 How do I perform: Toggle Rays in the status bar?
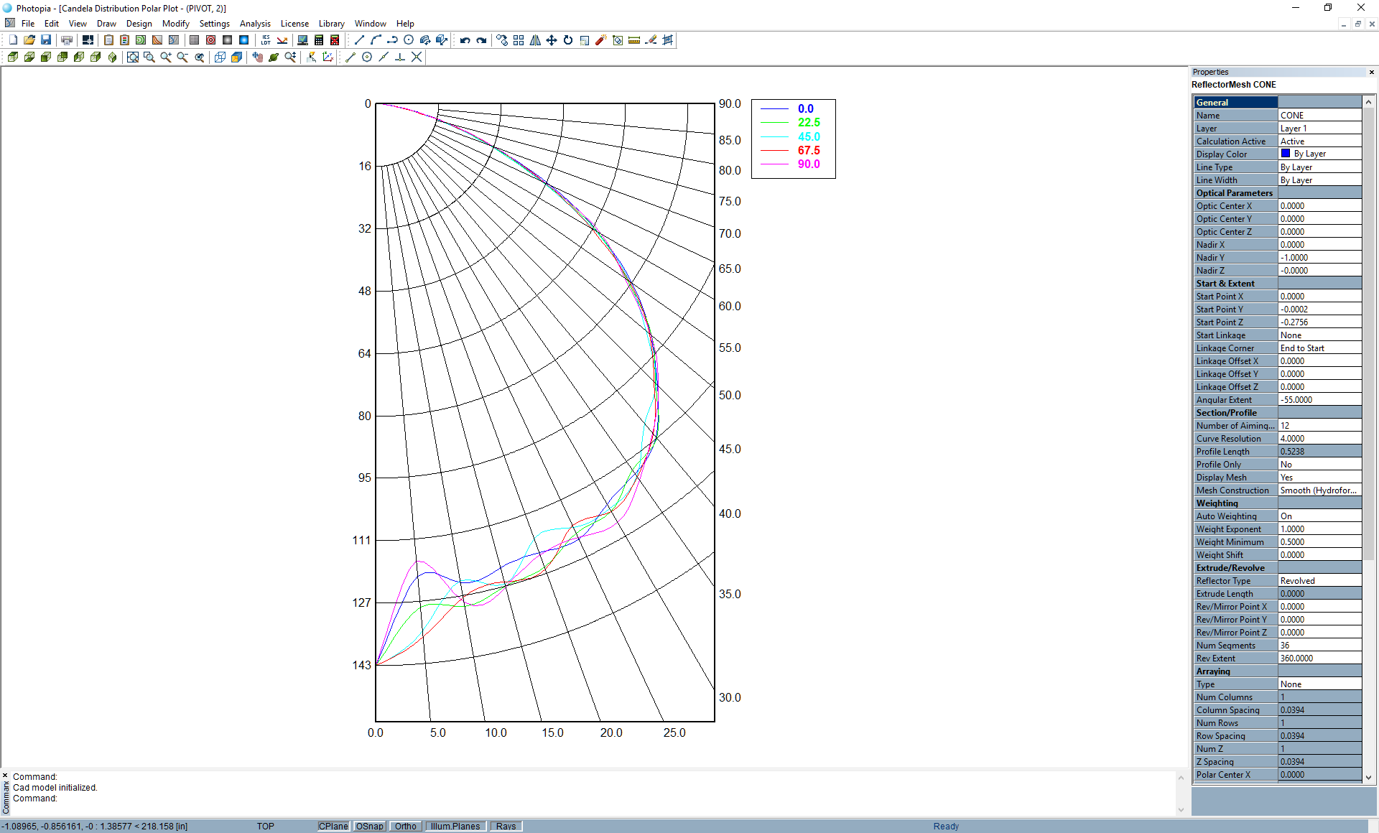point(506,826)
